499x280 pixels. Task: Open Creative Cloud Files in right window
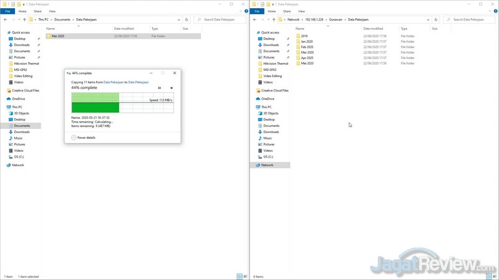274,90
